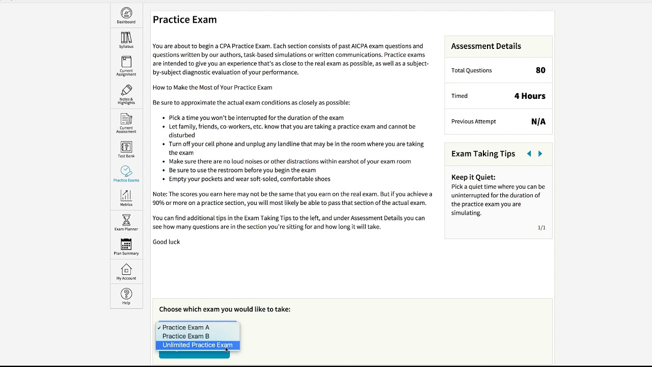Open Notes & Highlights pencil icon
652x367 pixels.
pos(126,91)
